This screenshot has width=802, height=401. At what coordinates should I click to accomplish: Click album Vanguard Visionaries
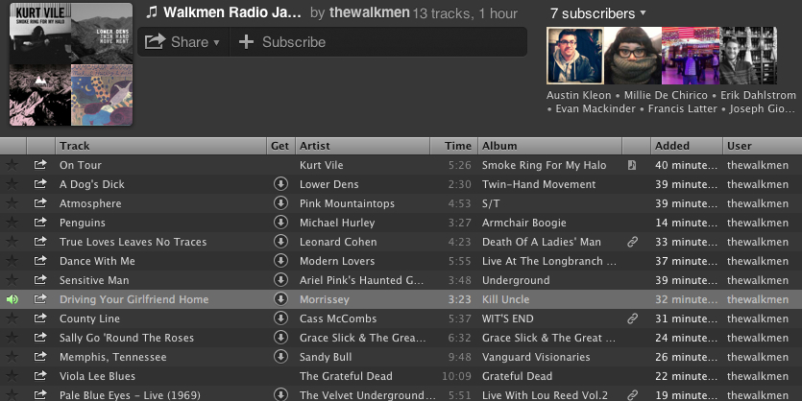(x=536, y=357)
